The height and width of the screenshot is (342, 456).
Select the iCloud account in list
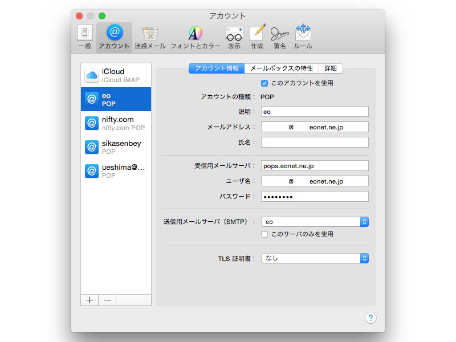(x=116, y=75)
